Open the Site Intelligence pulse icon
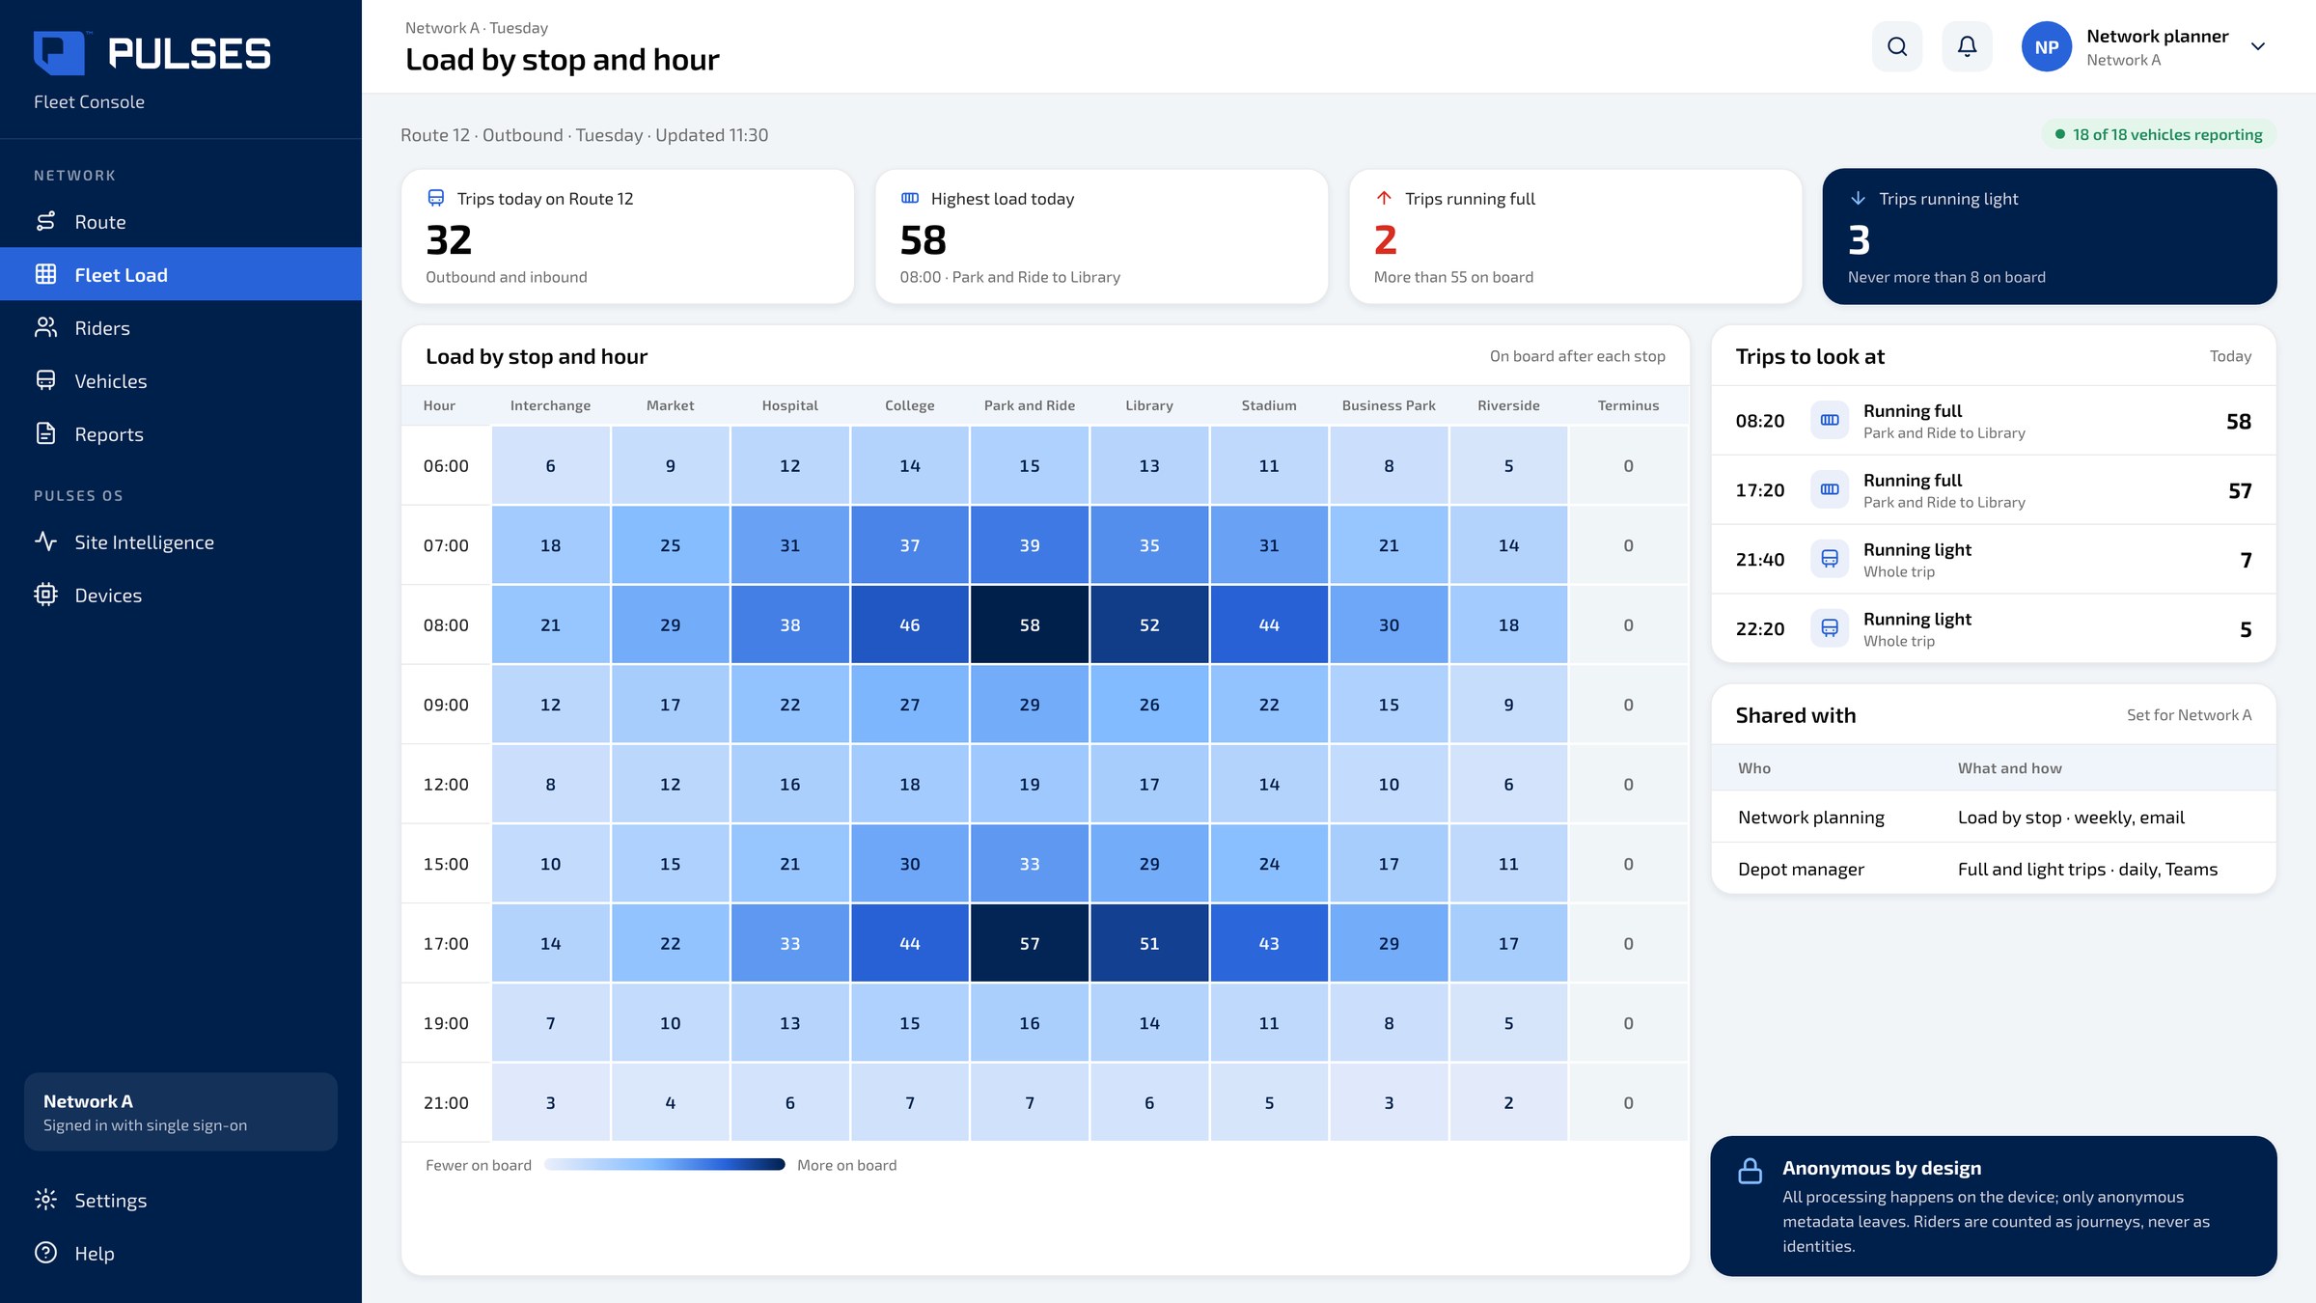2316x1303 pixels. [45, 542]
